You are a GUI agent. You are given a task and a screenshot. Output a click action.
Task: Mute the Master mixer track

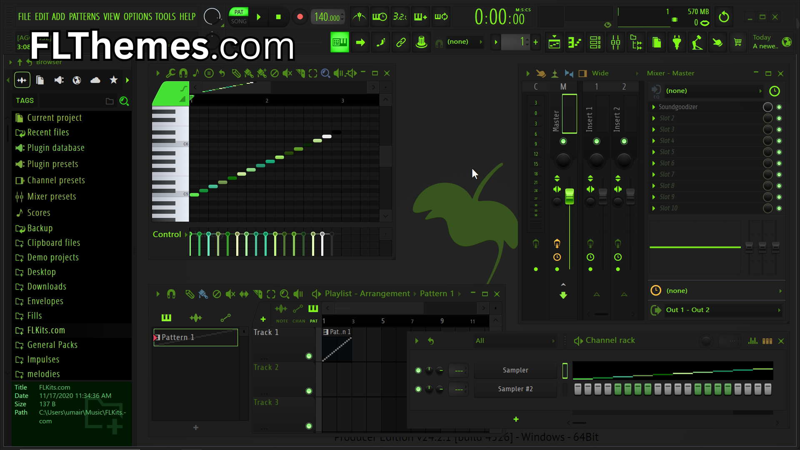pos(563,141)
